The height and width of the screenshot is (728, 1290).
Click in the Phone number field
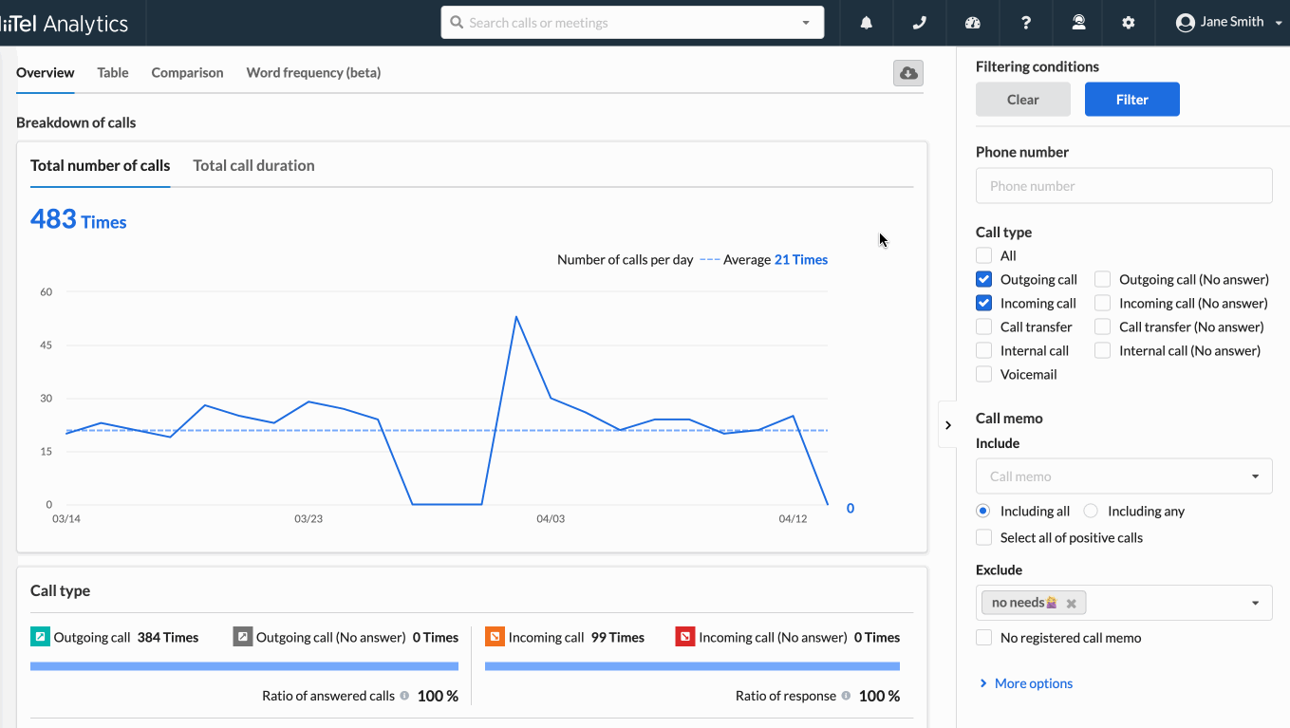click(1124, 186)
